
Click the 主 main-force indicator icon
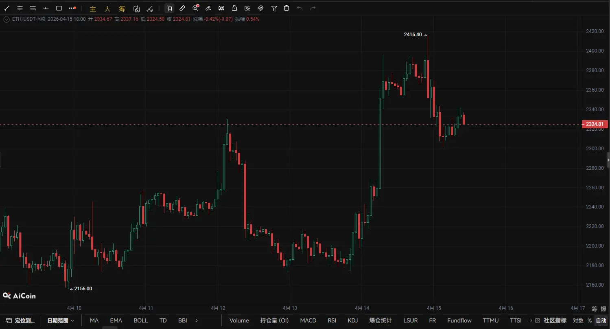[93, 9]
